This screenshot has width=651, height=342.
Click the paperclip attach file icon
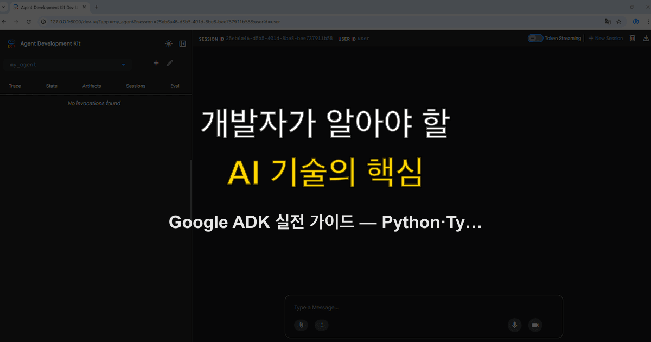301,325
